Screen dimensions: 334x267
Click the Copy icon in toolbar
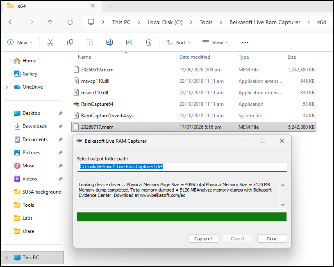pos(70,42)
